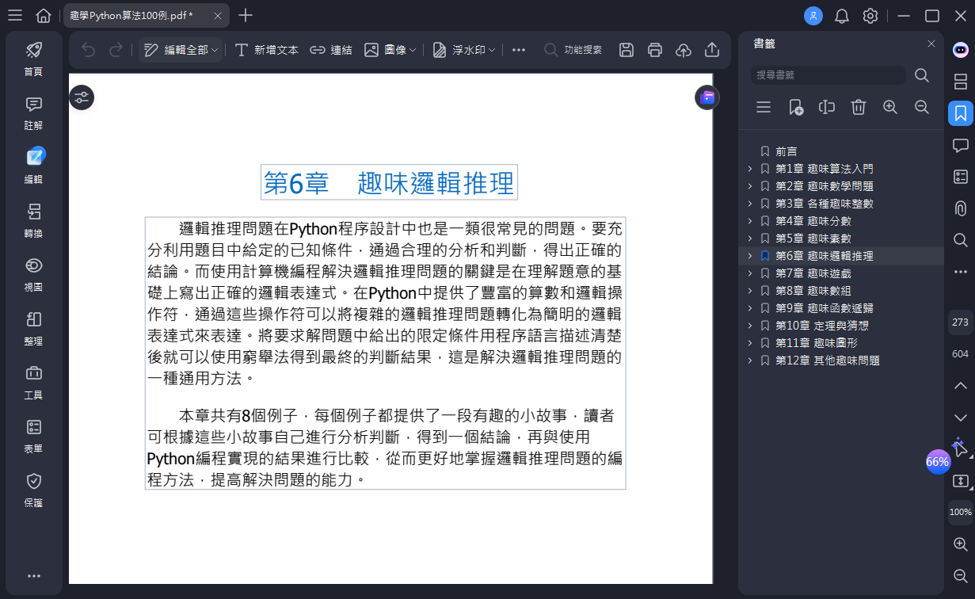Open 第8章 趣味數組 bookmark

click(x=813, y=291)
